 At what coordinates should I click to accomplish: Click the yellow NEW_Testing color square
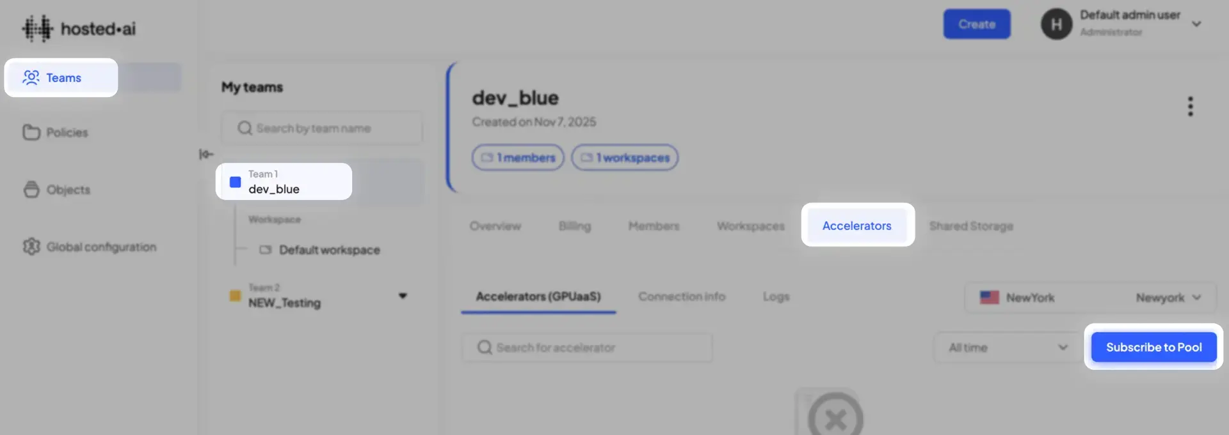(235, 296)
